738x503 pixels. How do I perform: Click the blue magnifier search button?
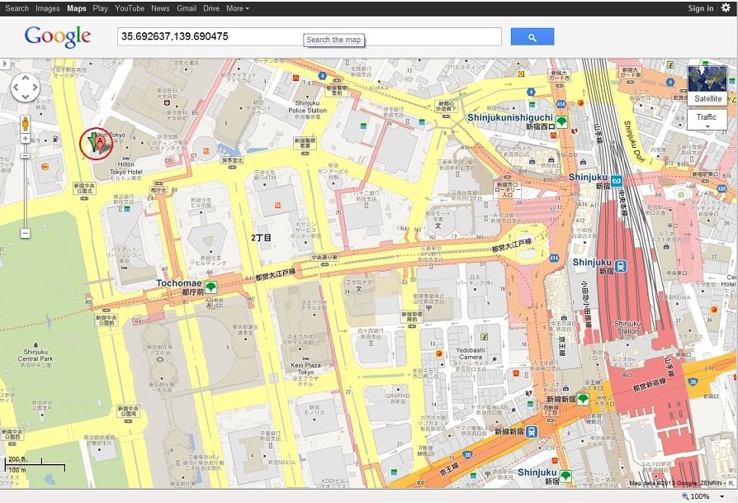pos(532,36)
